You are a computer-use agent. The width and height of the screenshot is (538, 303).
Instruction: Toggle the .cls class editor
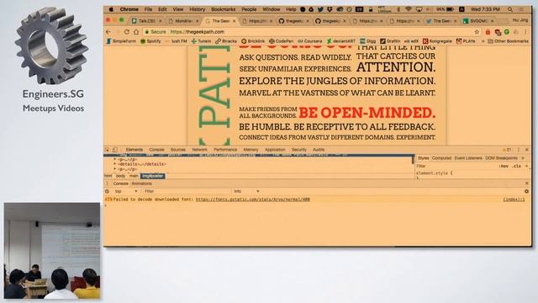[x=517, y=166]
